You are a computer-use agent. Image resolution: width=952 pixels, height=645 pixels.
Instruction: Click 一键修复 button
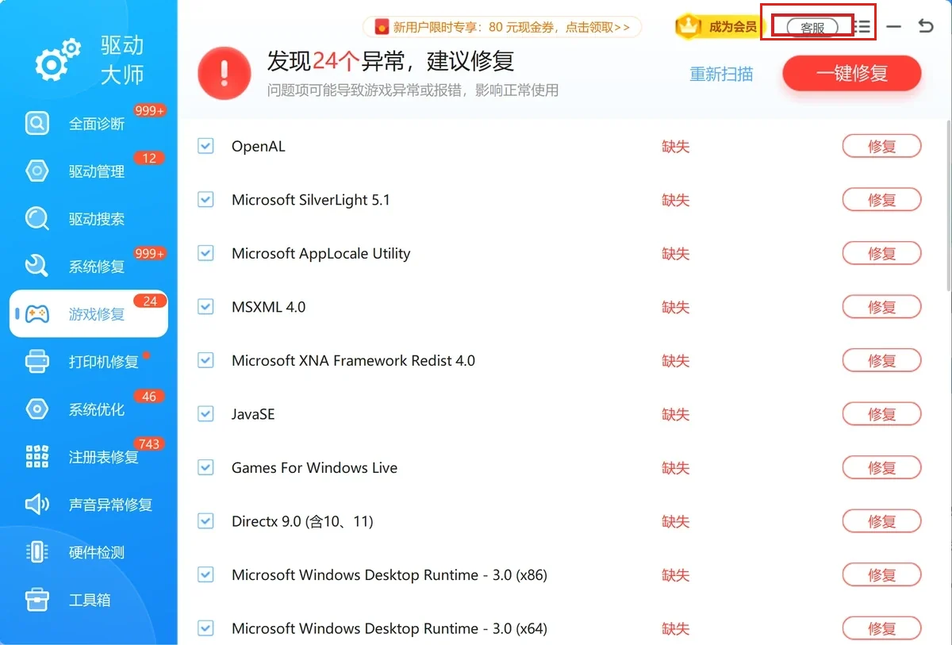point(852,73)
